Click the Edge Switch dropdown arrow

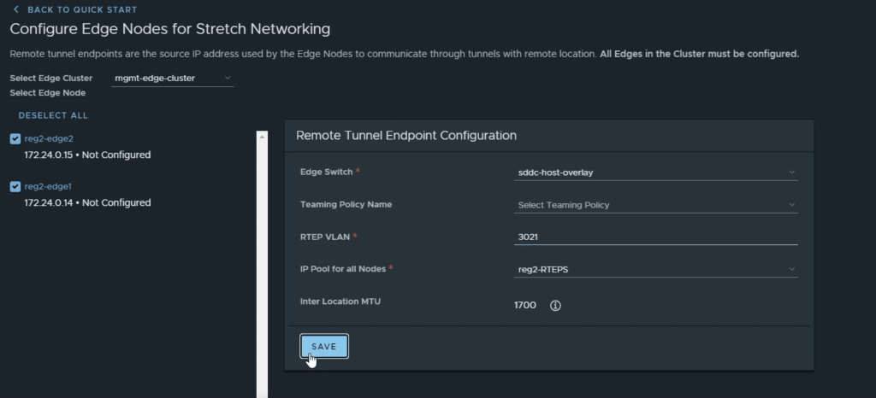[791, 173]
